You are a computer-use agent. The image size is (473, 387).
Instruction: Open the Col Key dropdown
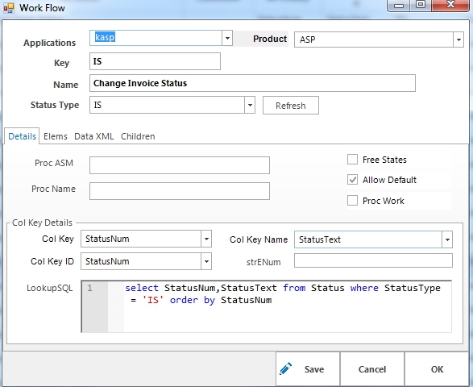[x=206, y=239]
